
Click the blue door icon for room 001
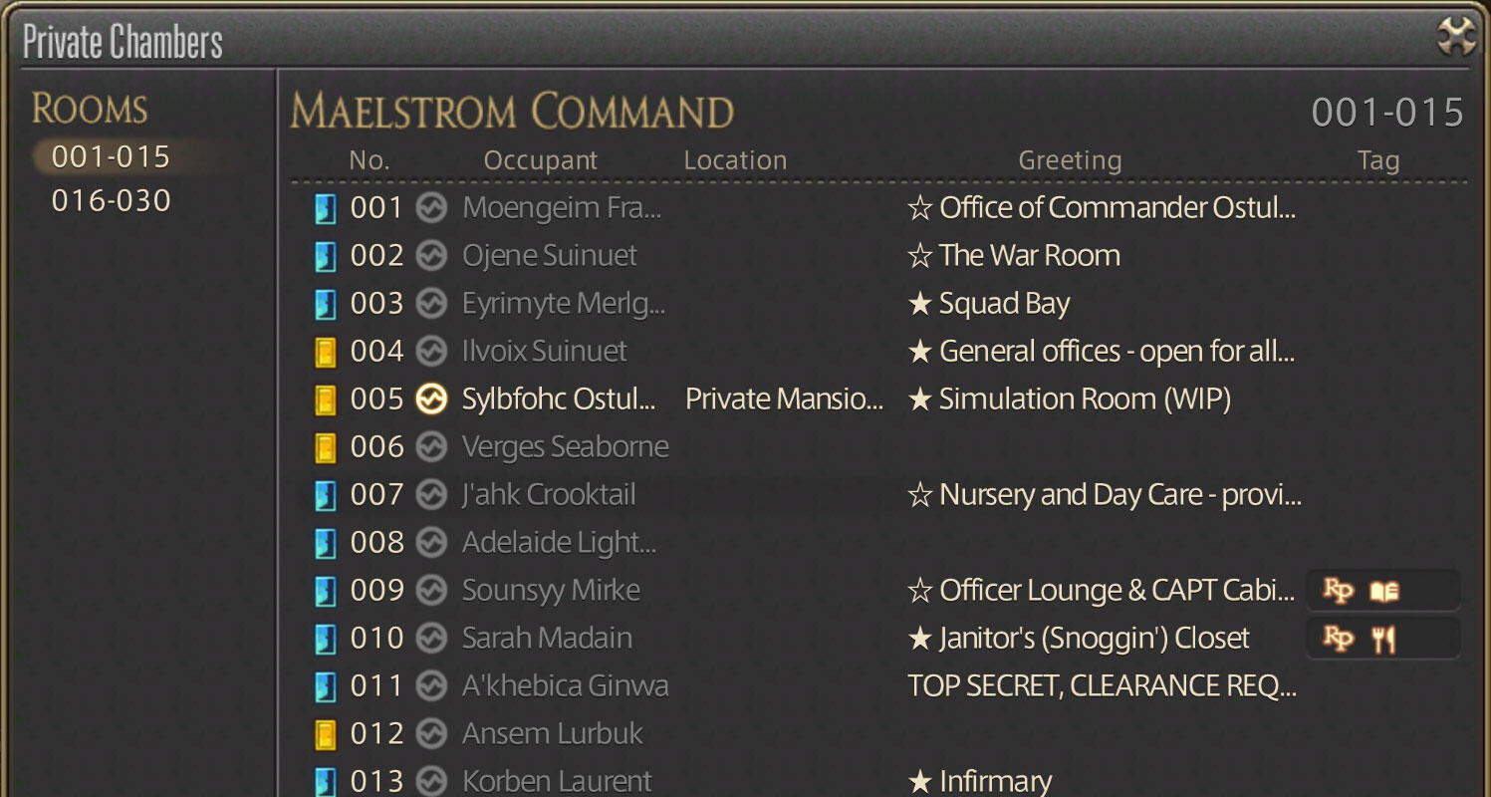(326, 208)
